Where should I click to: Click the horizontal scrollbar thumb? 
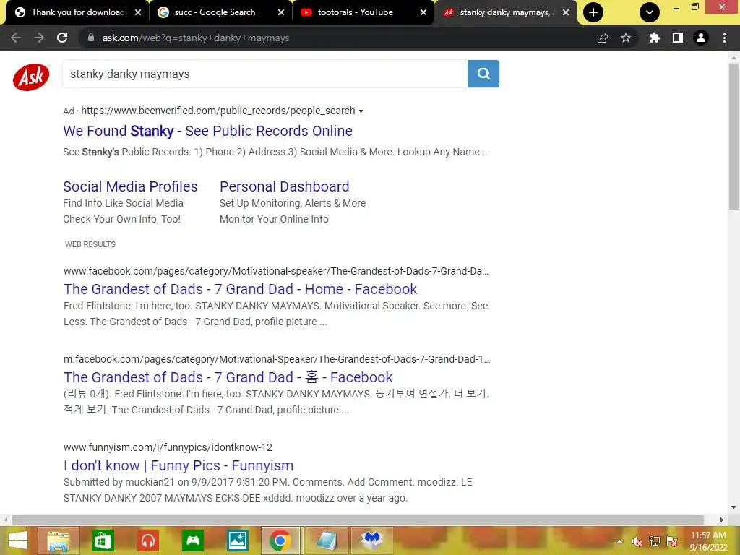tap(358, 520)
